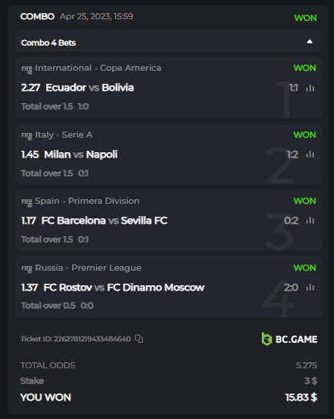Click FIFA icon beside Russia Premier League
This screenshot has width=334, height=419.
click(x=27, y=268)
